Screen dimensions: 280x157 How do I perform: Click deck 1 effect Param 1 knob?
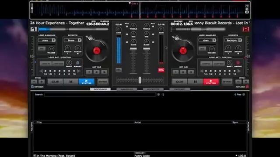(x=67, y=48)
